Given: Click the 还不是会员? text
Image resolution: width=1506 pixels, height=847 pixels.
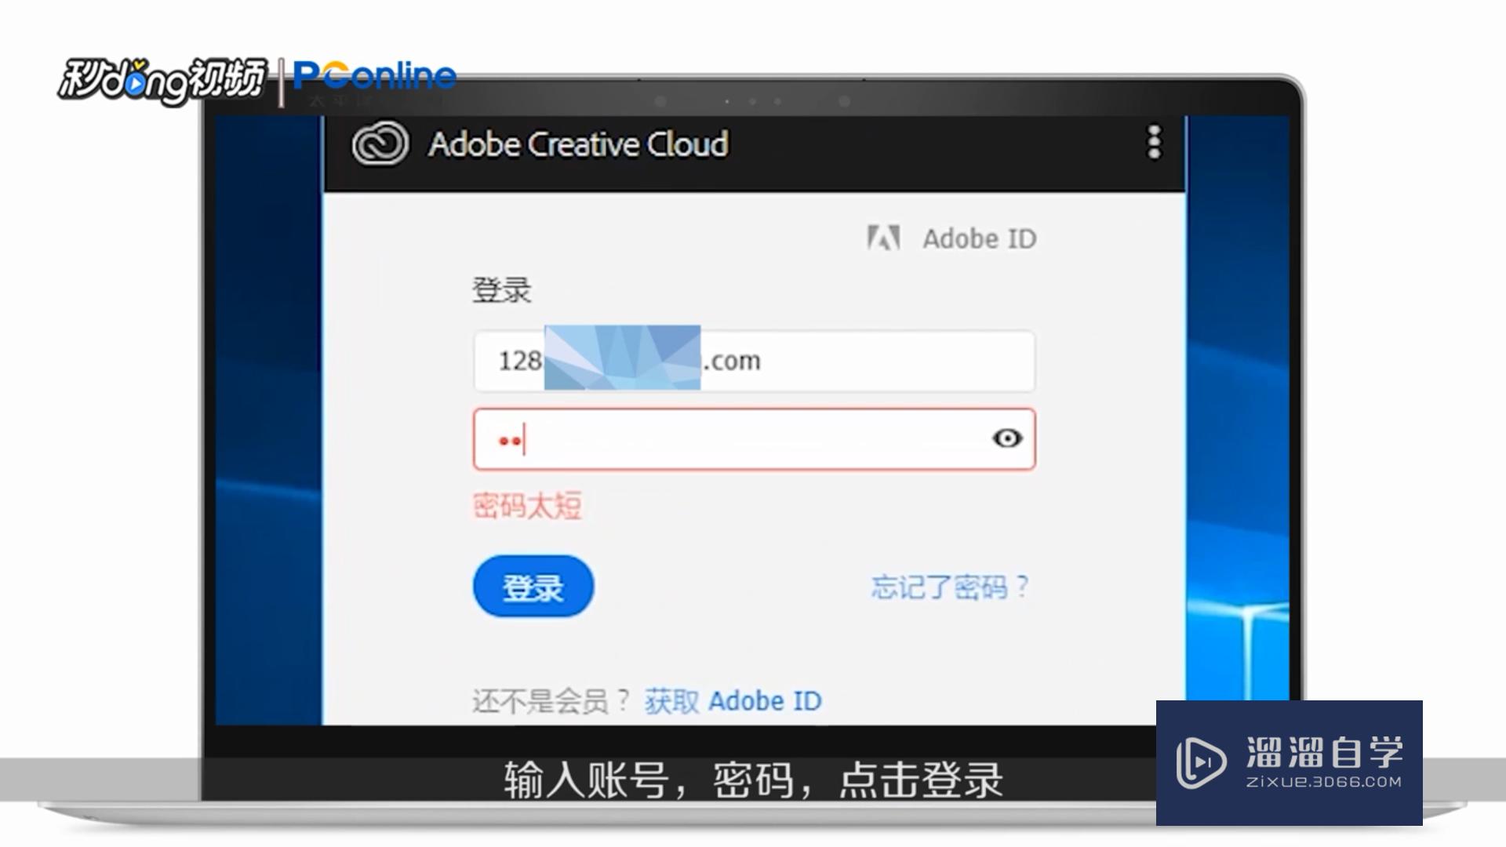Looking at the screenshot, I should tap(551, 701).
